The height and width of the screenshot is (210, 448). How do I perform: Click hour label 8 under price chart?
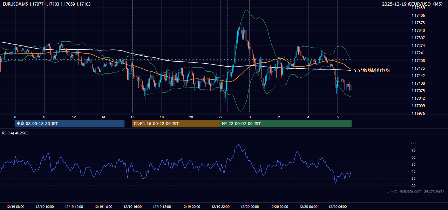(x=15, y=117)
